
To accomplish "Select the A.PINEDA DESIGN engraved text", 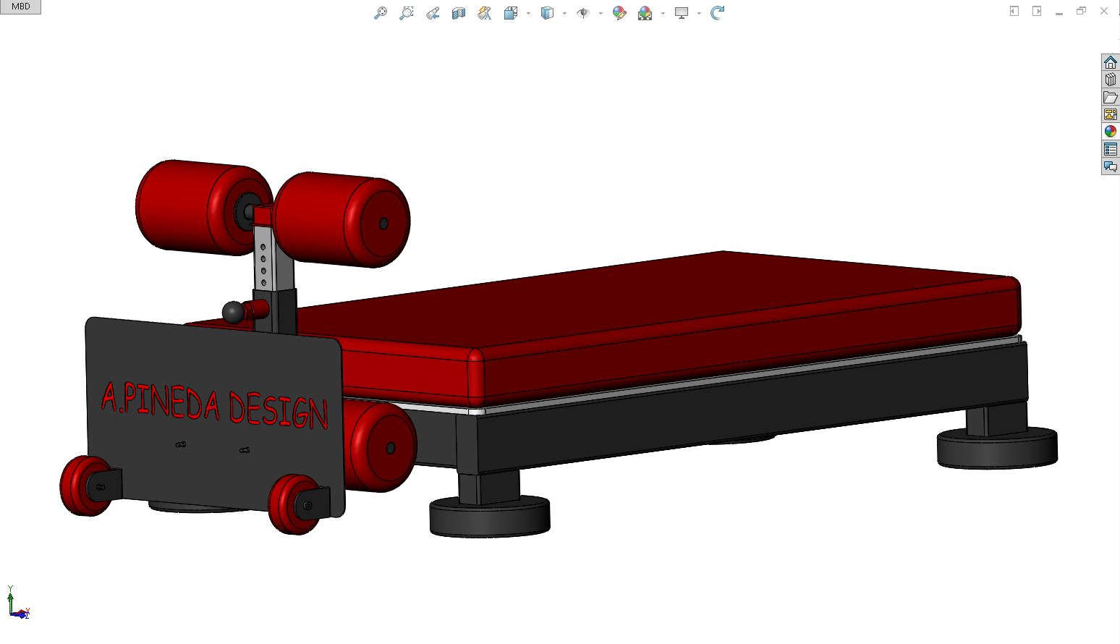I will (215, 404).
